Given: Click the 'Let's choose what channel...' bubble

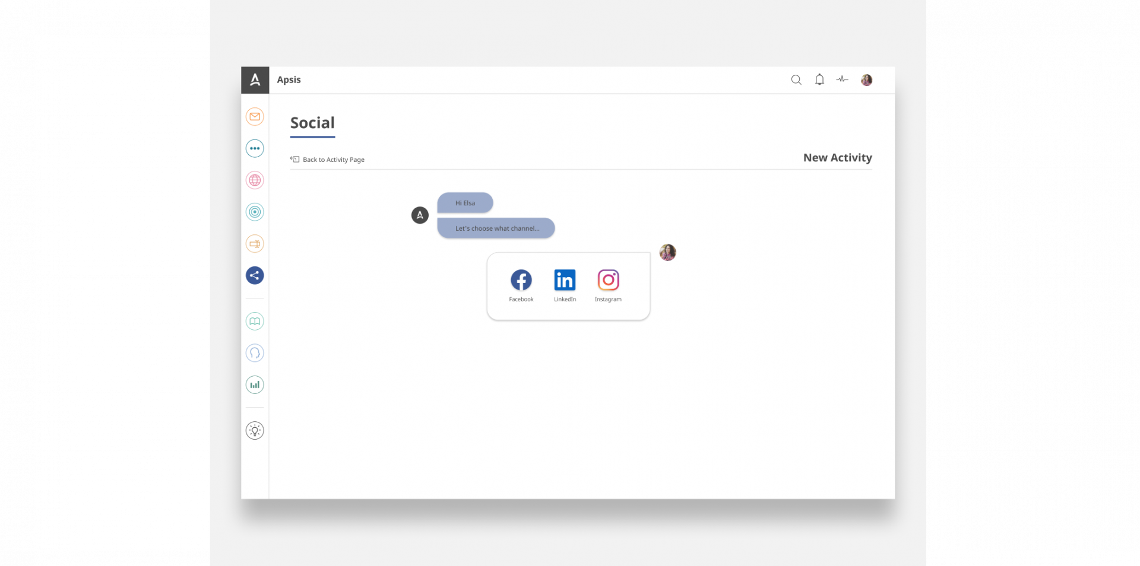Looking at the screenshot, I should coord(496,228).
